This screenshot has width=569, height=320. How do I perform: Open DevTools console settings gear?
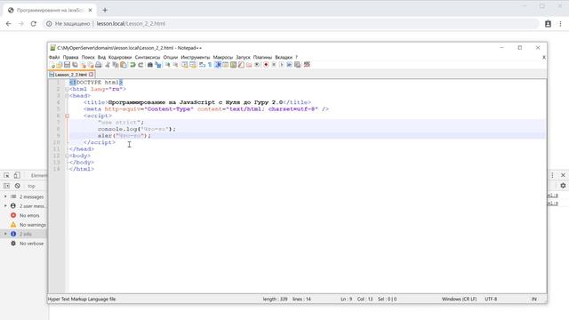click(x=563, y=186)
